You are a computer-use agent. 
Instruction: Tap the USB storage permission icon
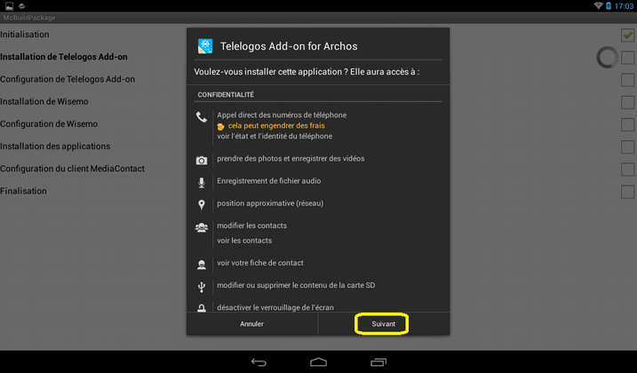[x=201, y=287]
